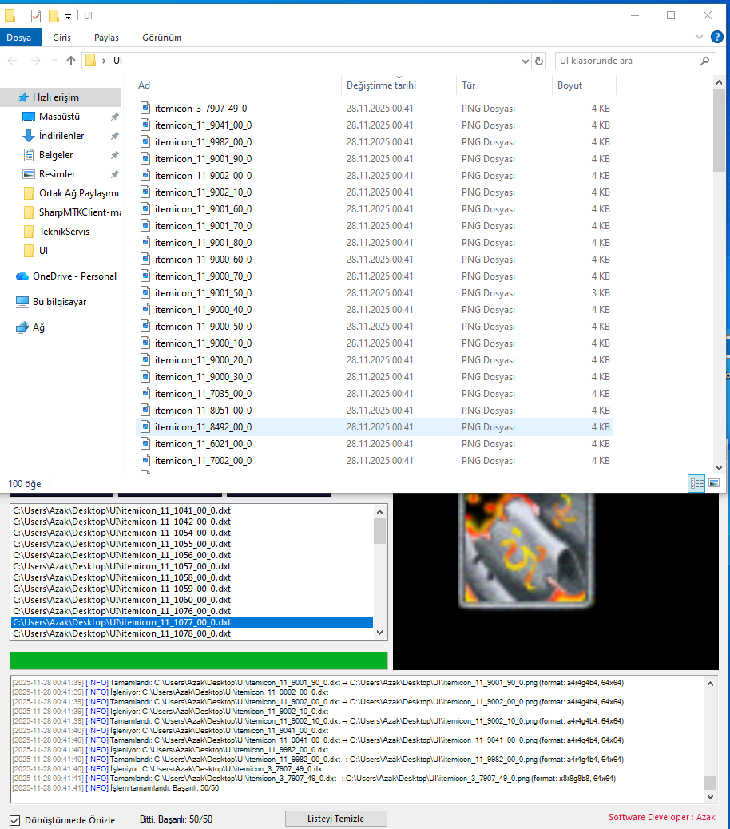The image size is (730, 829).
Task: Open Masaüstü in navigation pane
Action: pyautogui.click(x=59, y=117)
